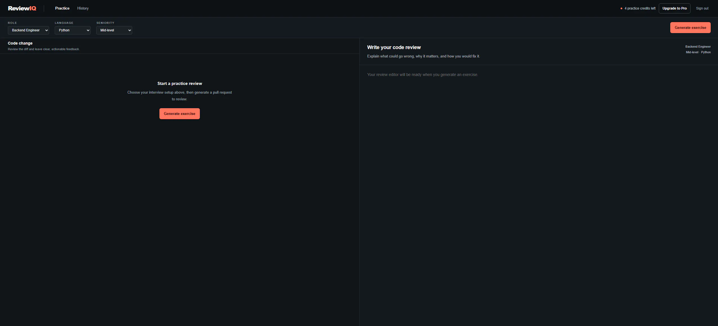Image resolution: width=718 pixels, height=326 pixels.
Task: Click the ReviewIQ logo
Action: 22,8
